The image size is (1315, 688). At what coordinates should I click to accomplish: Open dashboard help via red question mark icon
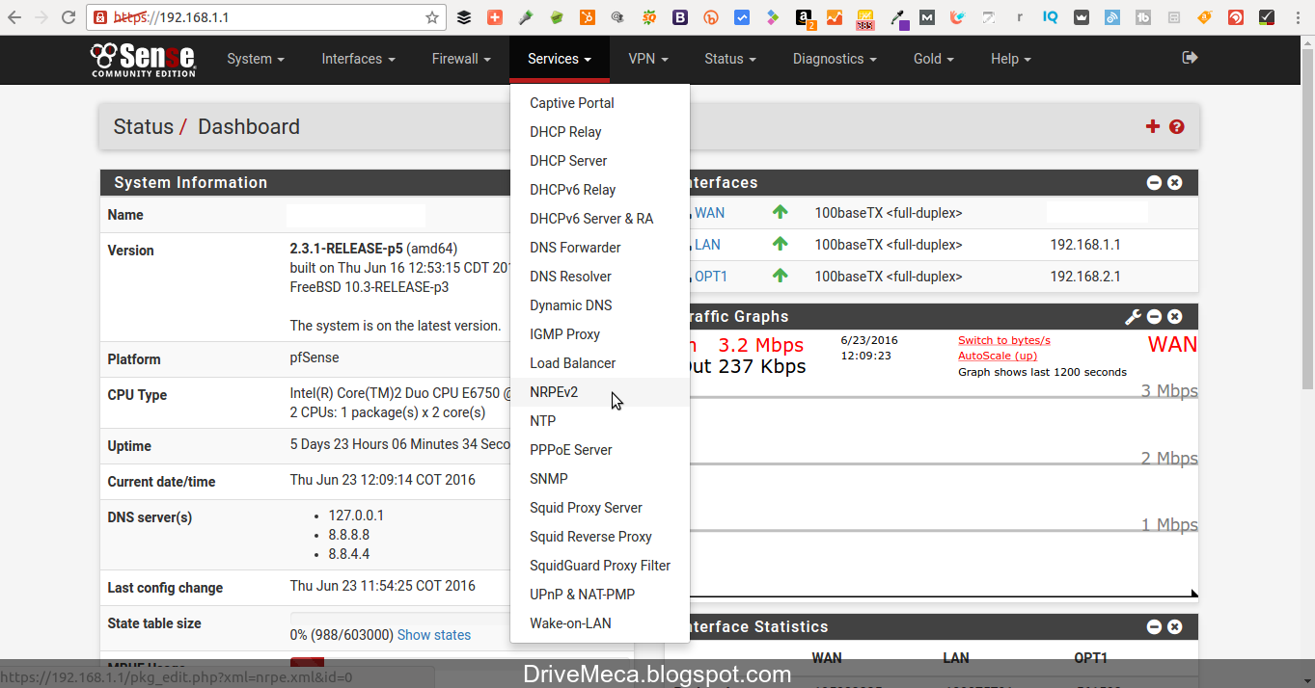point(1176,125)
